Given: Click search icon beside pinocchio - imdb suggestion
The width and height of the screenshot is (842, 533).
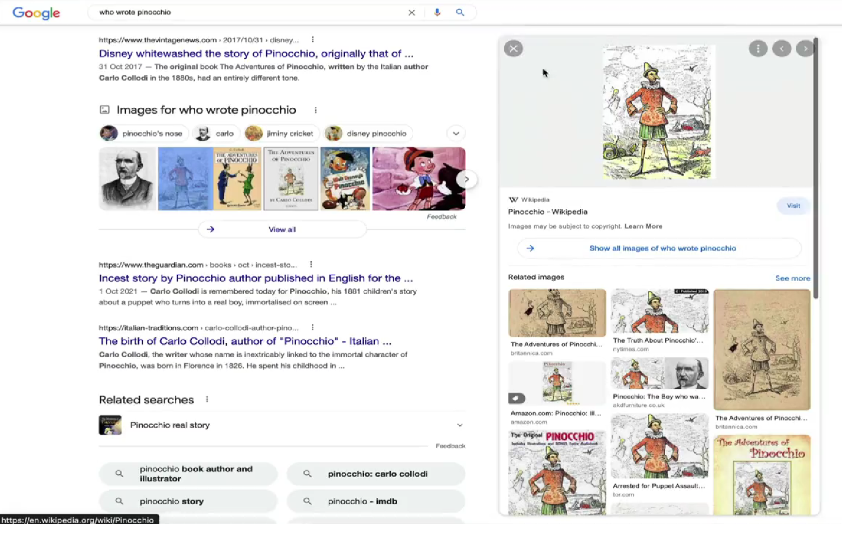Looking at the screenshot, I should coord(307,501).
